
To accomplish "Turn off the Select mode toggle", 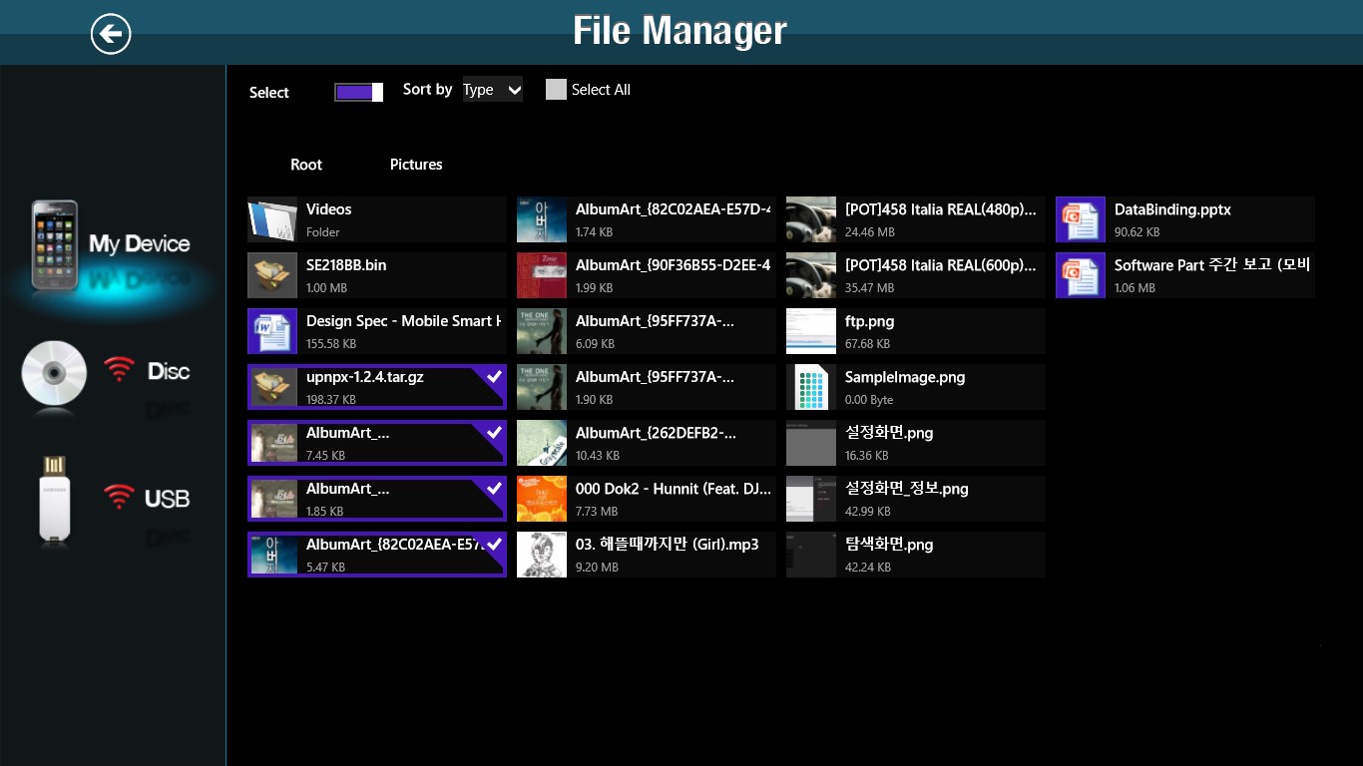I will (x=359, y=92).
